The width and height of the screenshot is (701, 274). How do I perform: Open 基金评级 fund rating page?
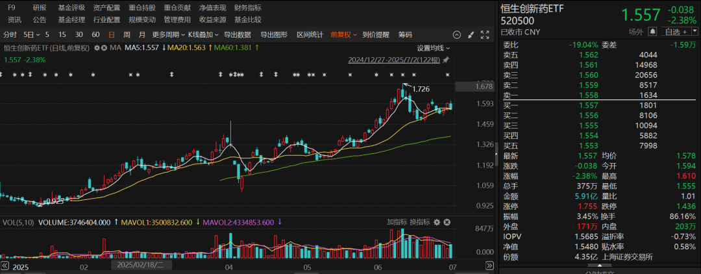71,8
